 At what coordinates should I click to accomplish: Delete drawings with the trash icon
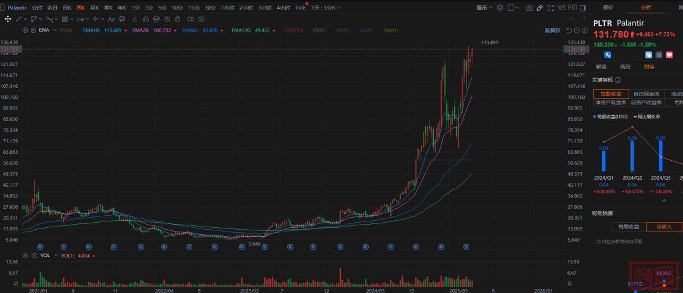coord(177,19)
